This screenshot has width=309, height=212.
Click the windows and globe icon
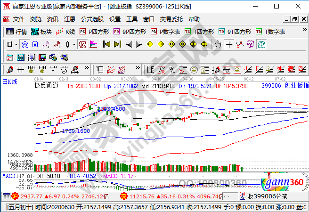pyautogui.click(x=53, y=57)
